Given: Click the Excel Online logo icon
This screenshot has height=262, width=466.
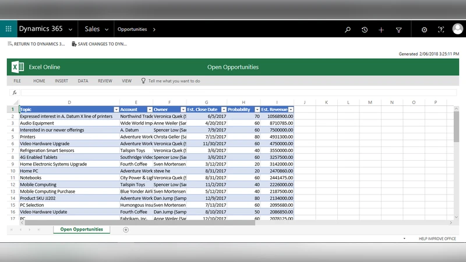Looking at the screenshot, I should 18,67.
